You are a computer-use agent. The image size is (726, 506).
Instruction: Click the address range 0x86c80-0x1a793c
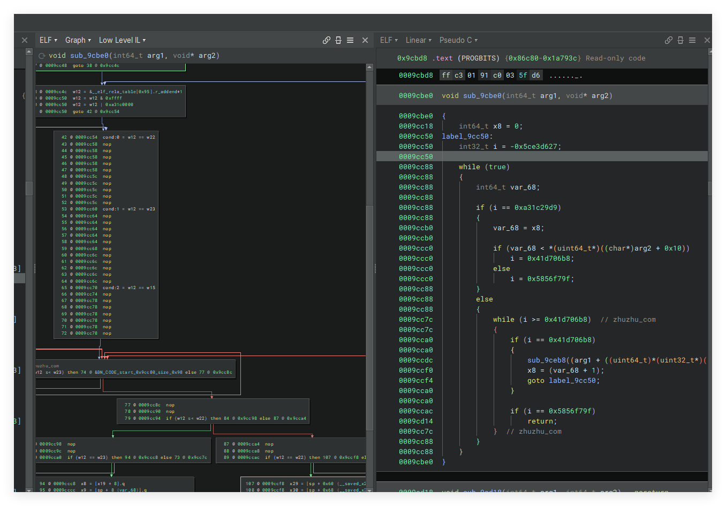pyautogui.click(x=542, y=58)
